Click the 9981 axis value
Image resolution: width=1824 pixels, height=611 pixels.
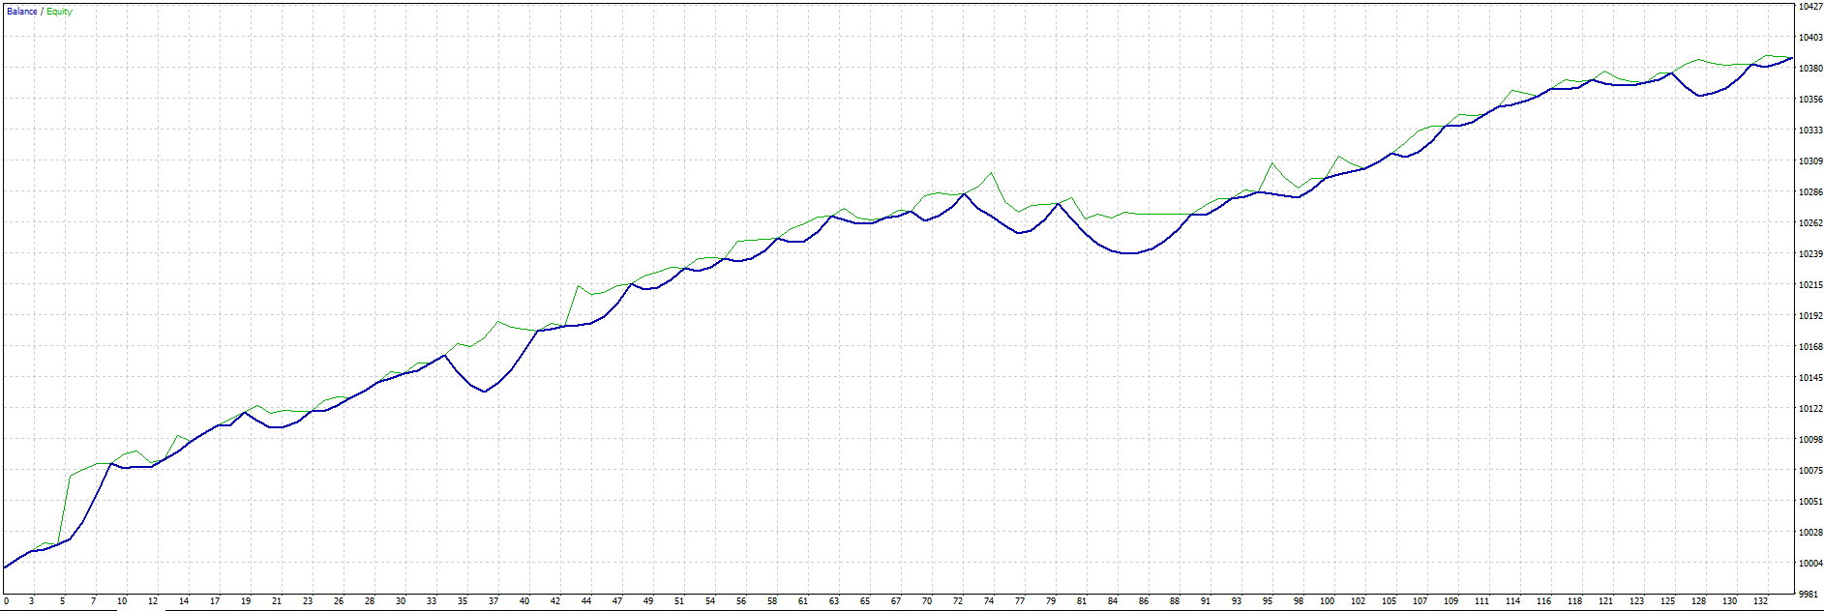[x=1808, y=594]
